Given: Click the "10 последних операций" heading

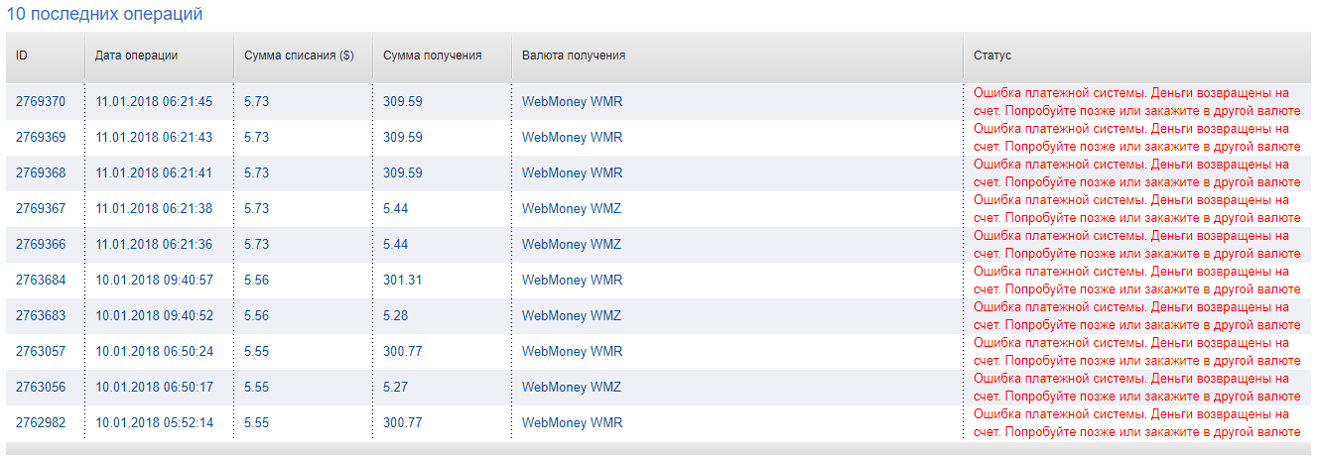Looking at the screenshot, I should (x=105, y=15).
